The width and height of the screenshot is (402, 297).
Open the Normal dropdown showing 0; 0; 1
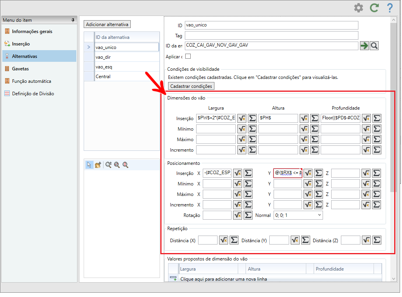pyautogui.click(x=298, y=215)
